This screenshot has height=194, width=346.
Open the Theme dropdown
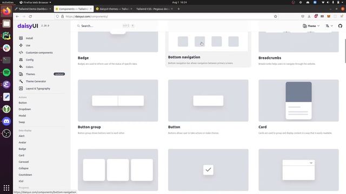(311, 26)
